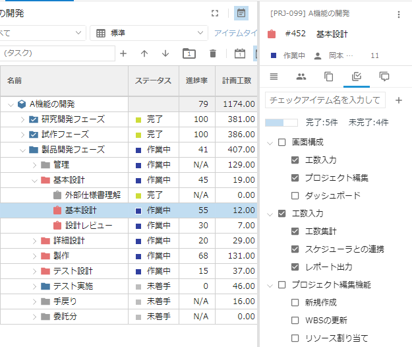Screen dimensions: 412x347
Task: Enable the 新規作成 check item
Action: coord(295,303)
